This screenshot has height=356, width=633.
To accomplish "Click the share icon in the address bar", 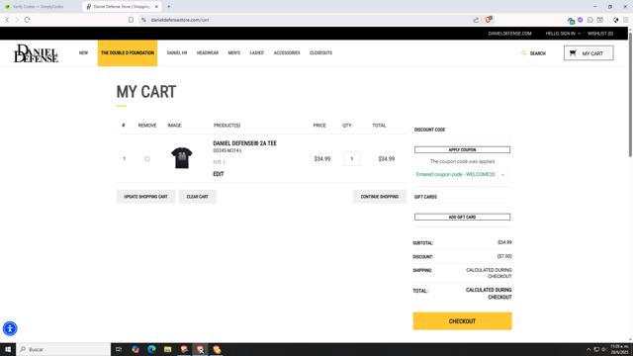I will [x=476, y=20].
